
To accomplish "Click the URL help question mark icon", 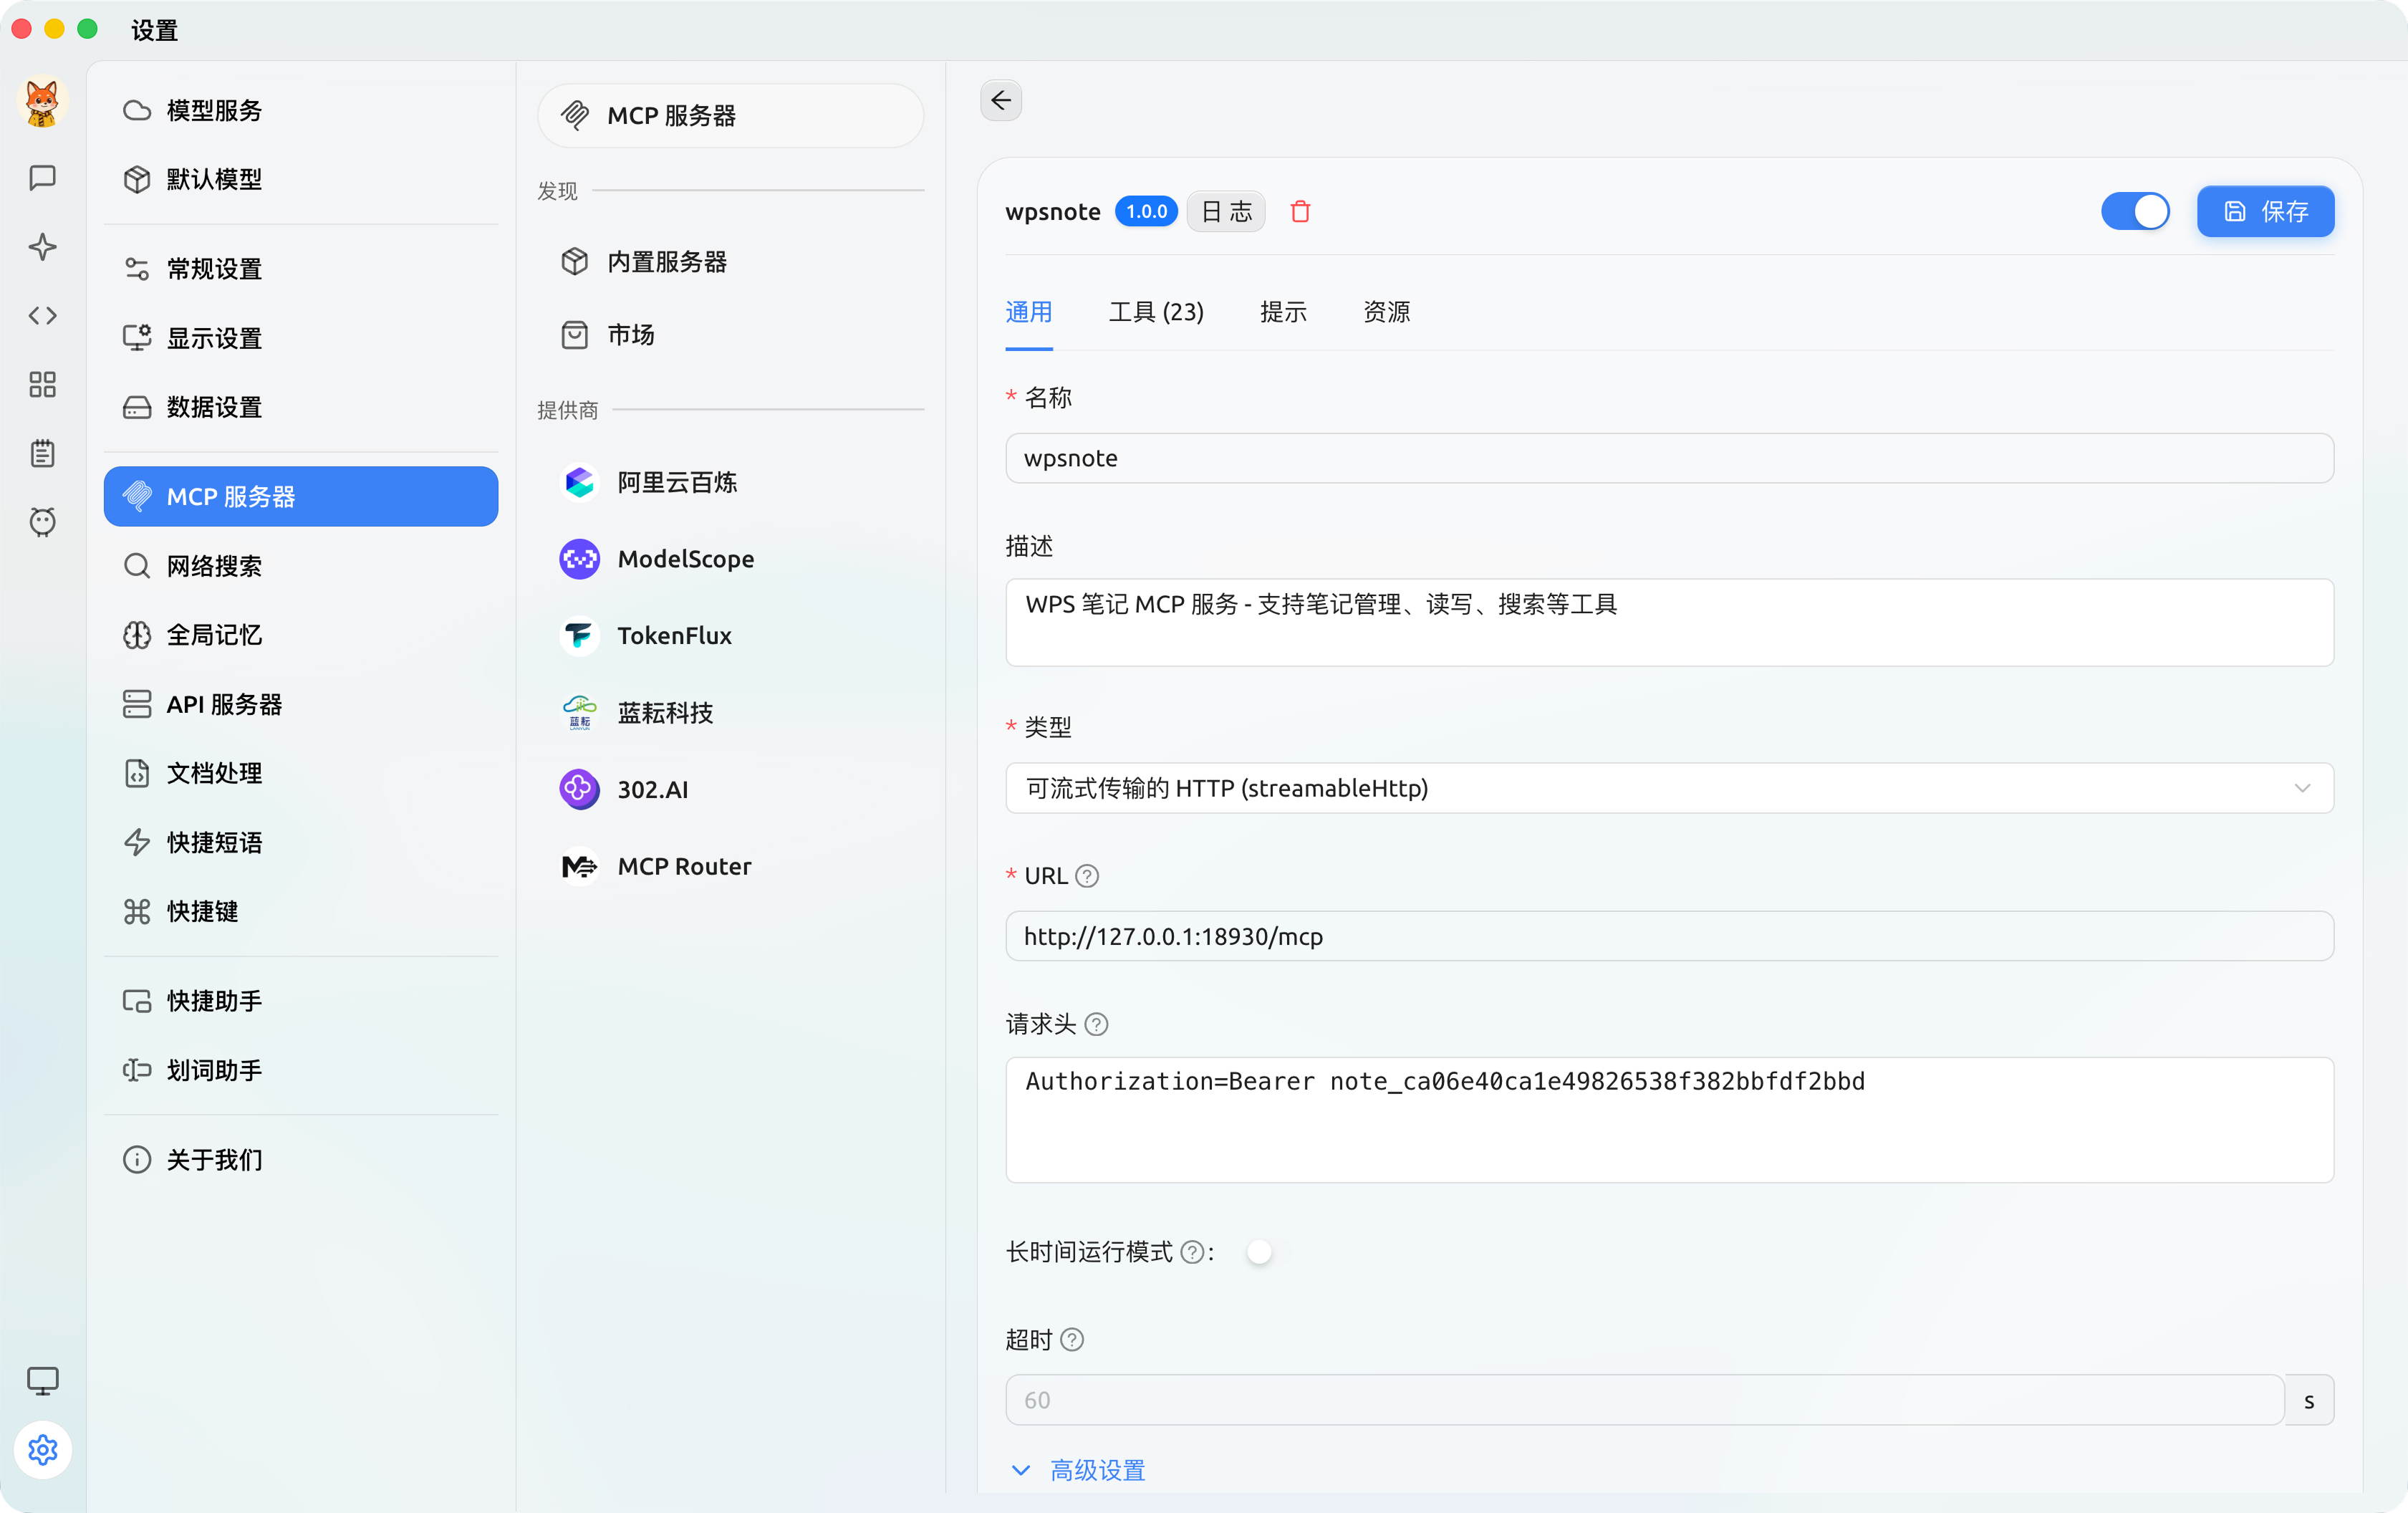I will pos(1088,875).
